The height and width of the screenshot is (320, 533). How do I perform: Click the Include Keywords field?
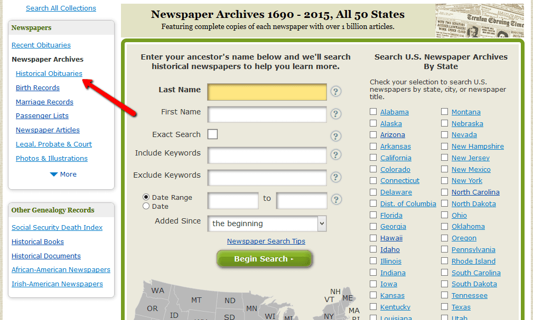[267, 156]
